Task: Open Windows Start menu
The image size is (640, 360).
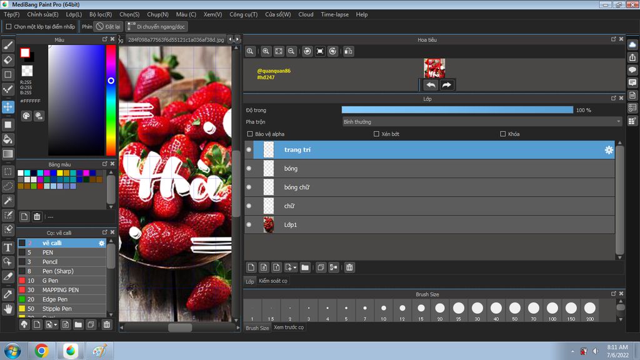Action: (12, 351)
